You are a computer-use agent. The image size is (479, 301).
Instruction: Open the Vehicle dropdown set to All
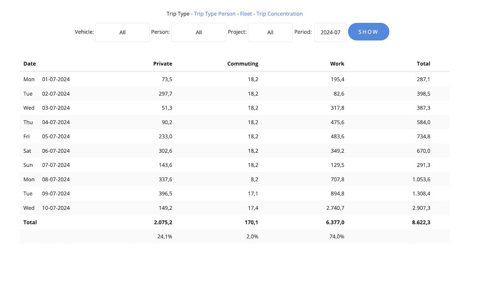[x=122, y=32]
